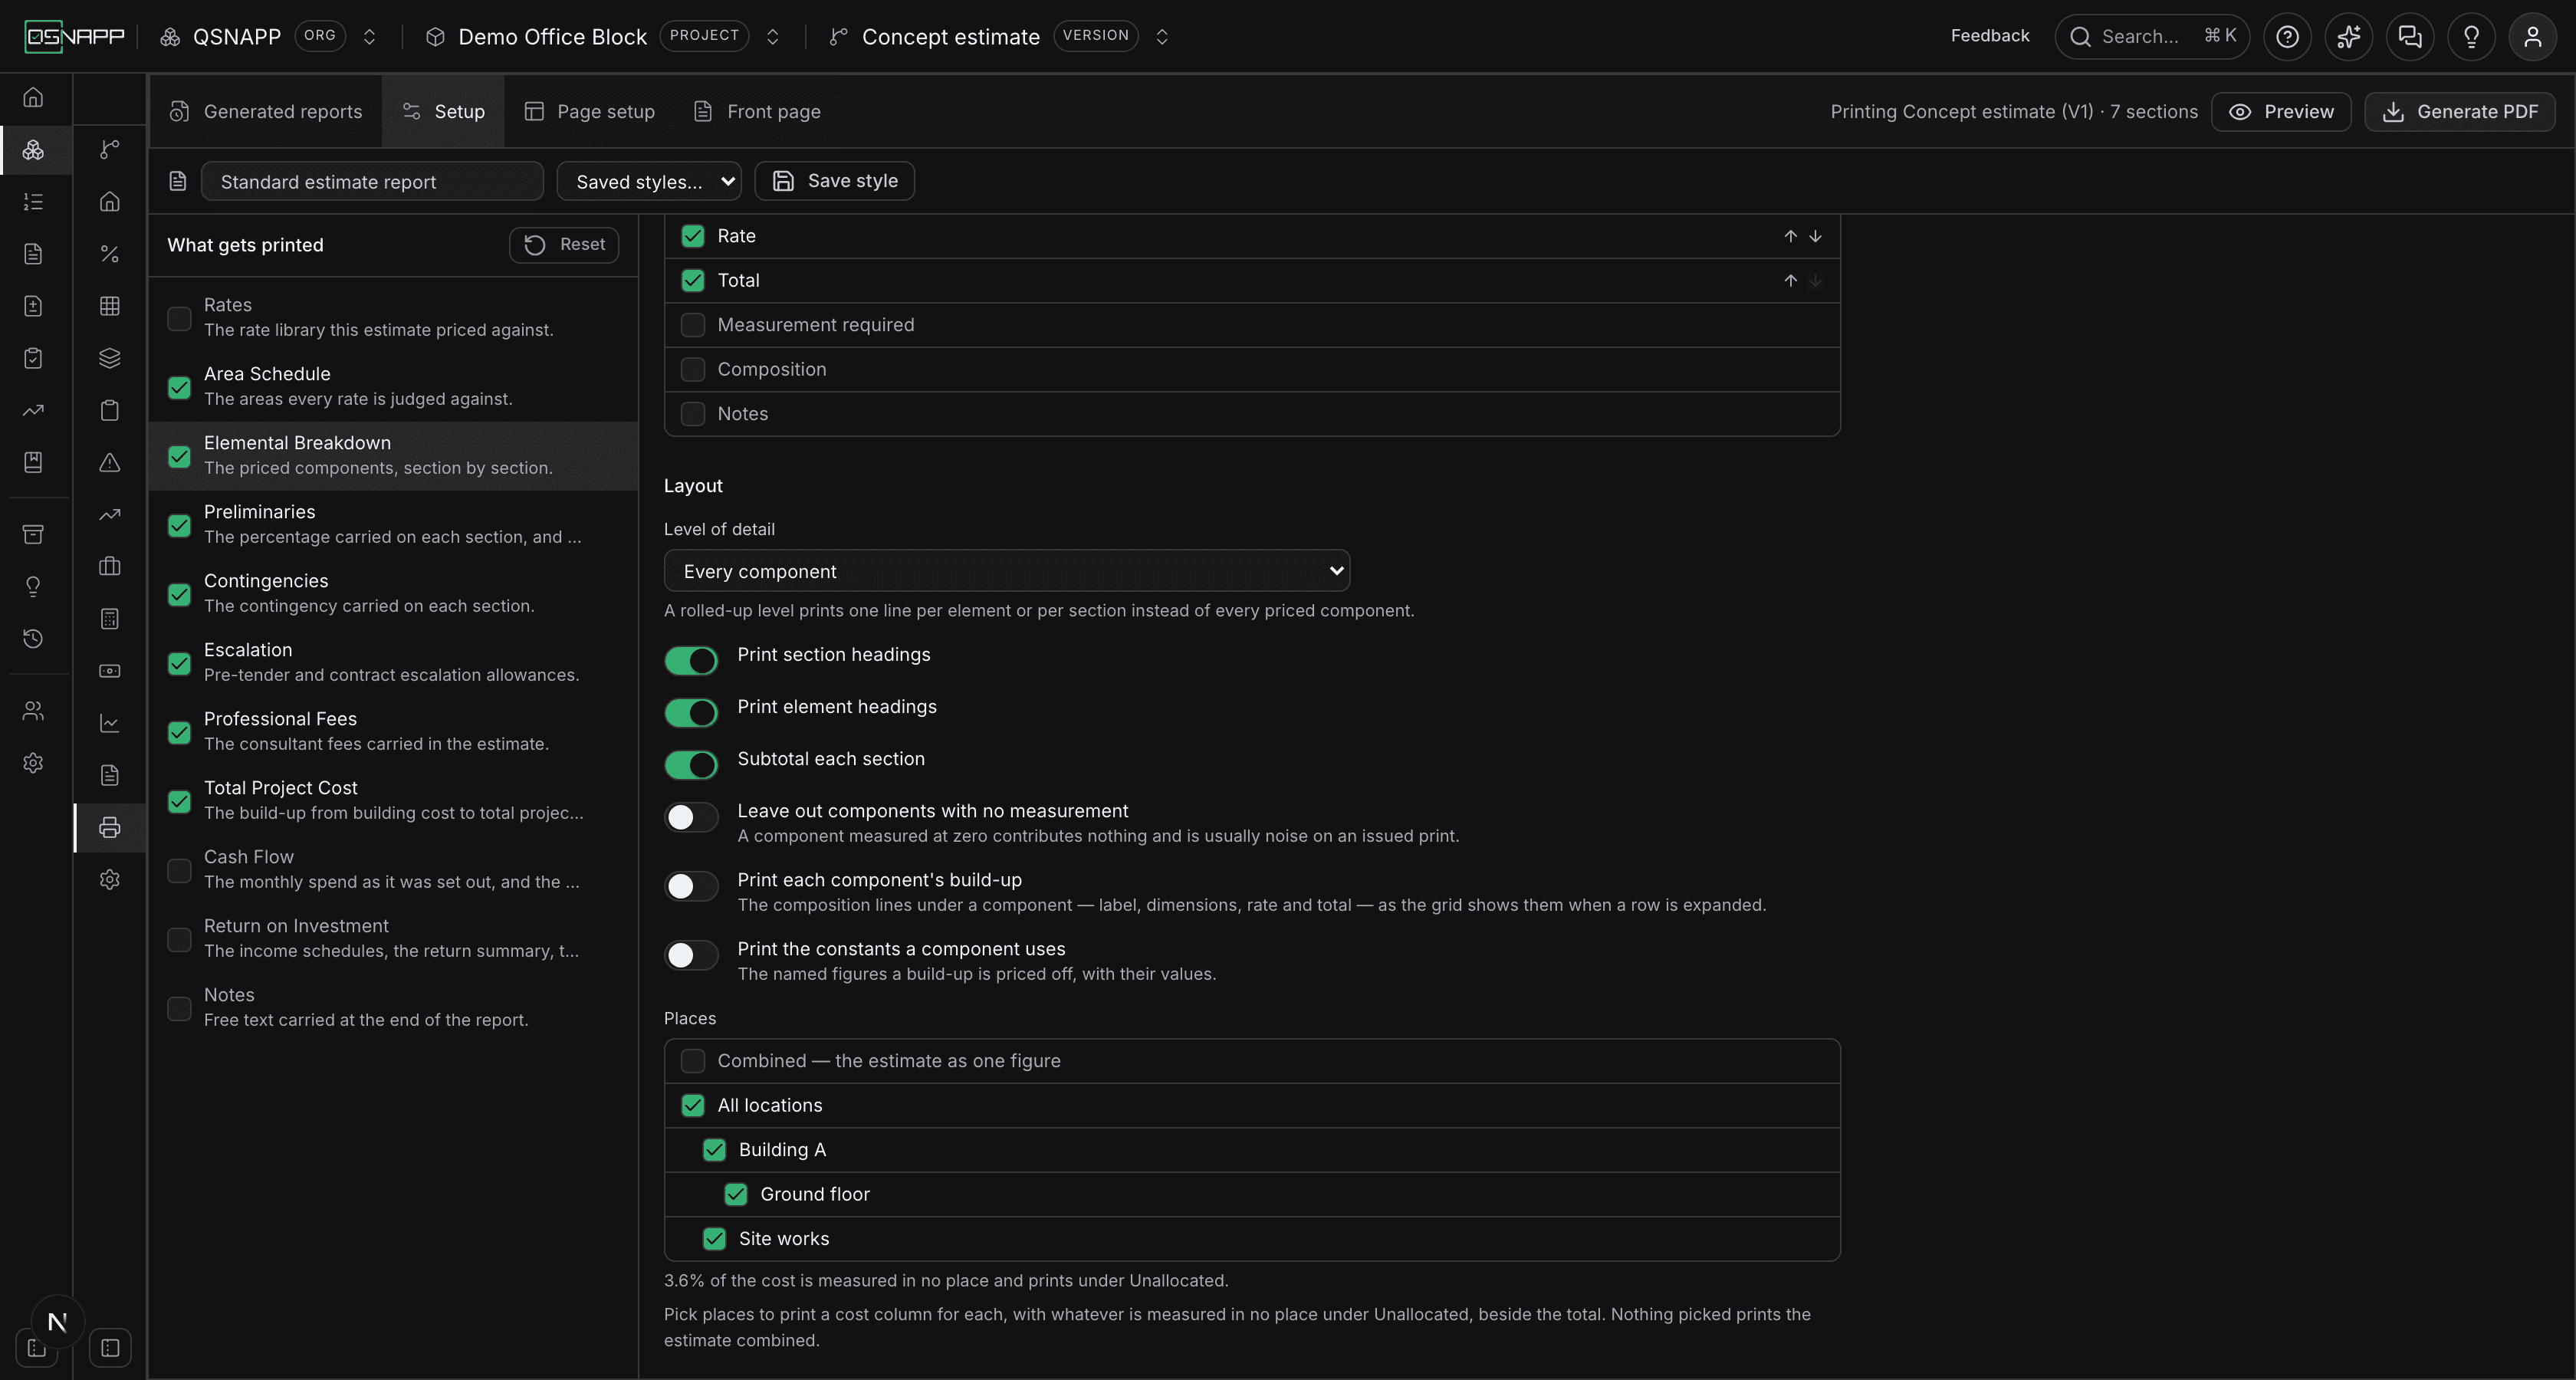The image size is (2576, 1380).
Task: Uncheck the Ground floor place
Action: [x=736, y=1194]
